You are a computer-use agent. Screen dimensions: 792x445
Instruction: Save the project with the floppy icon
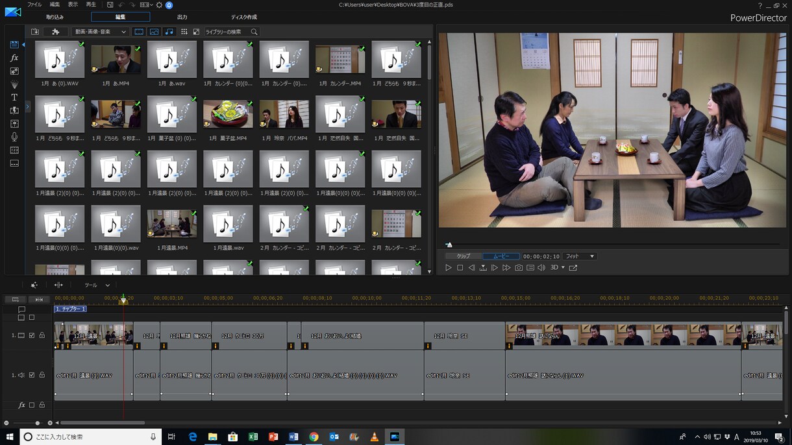[110, 5]
